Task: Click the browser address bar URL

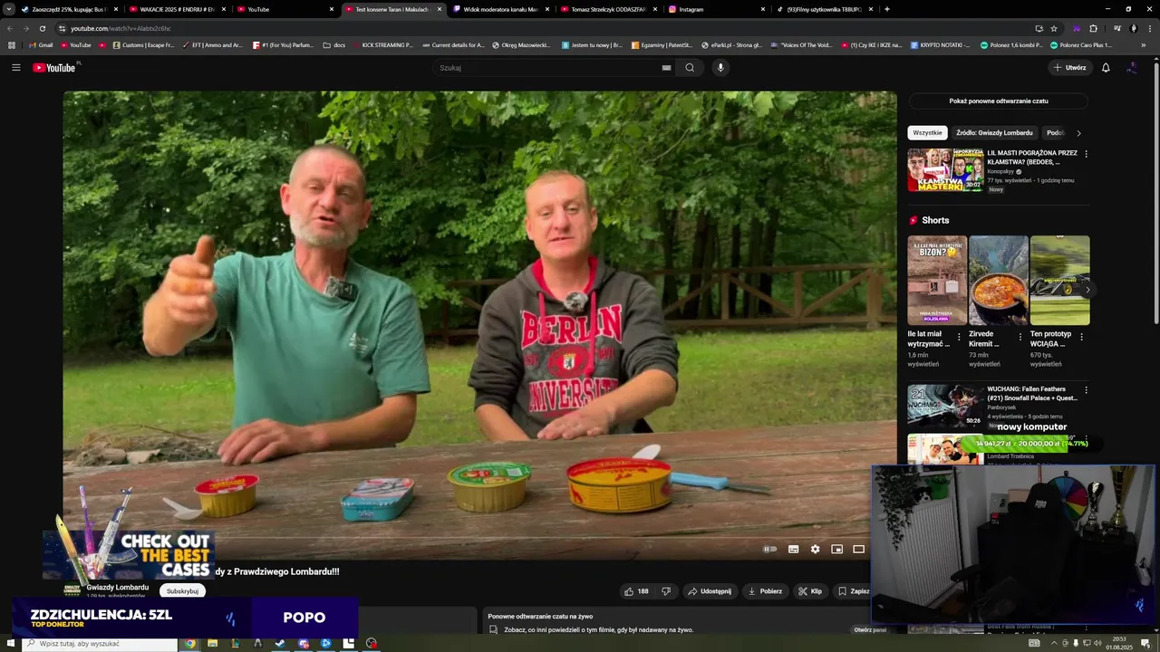Action: point(121,28)
